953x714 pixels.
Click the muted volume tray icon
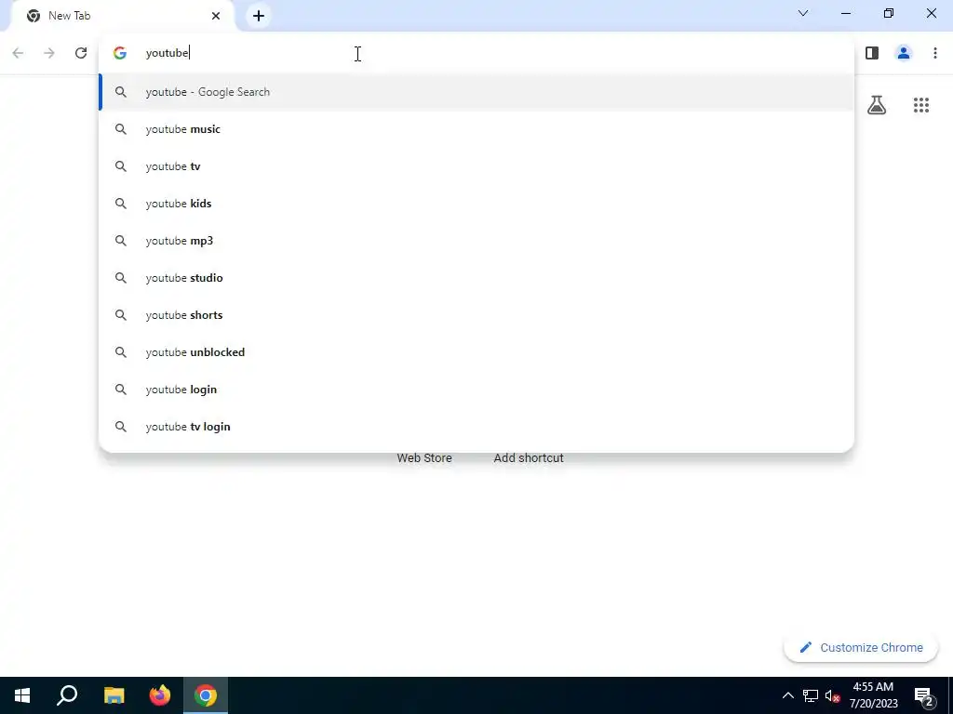point(832,695)
